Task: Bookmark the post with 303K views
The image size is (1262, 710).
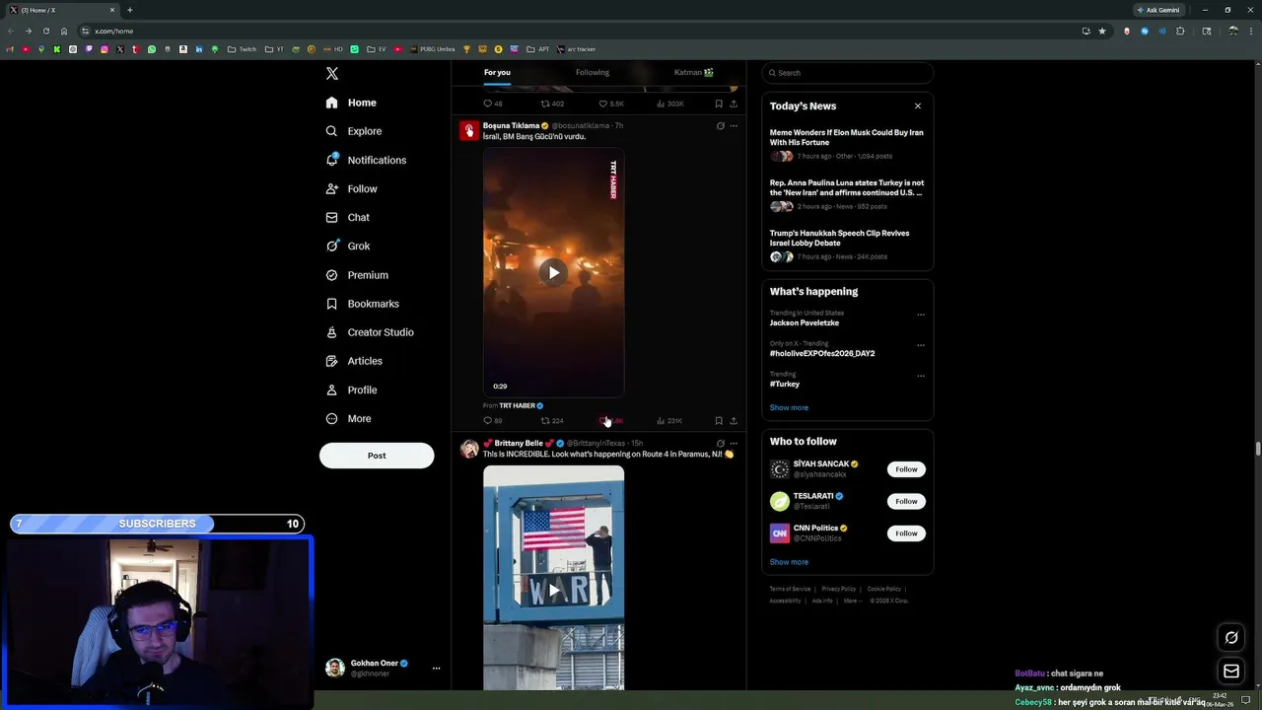Action: pyautogui.click(x=719, y=104)
